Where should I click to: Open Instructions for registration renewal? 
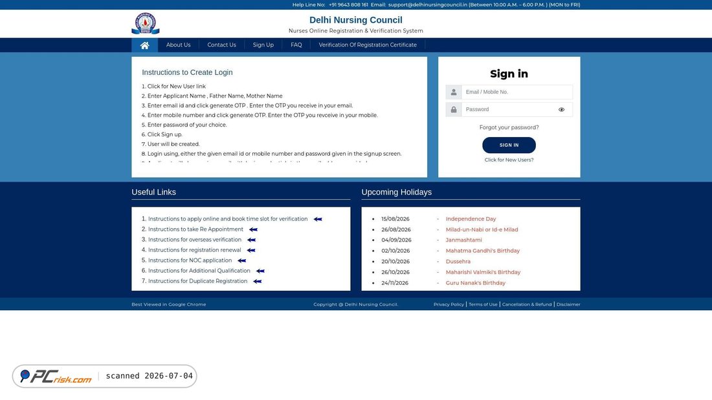tap(194, 250)
